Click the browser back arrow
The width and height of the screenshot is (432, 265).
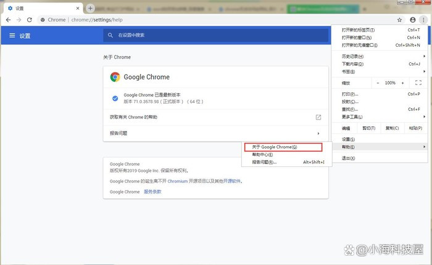(x=8, y=20)
